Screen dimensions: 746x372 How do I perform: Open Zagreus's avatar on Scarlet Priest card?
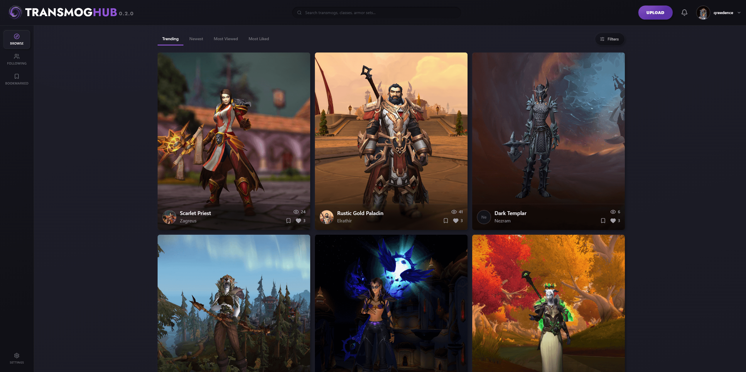(x=169, y=217)
